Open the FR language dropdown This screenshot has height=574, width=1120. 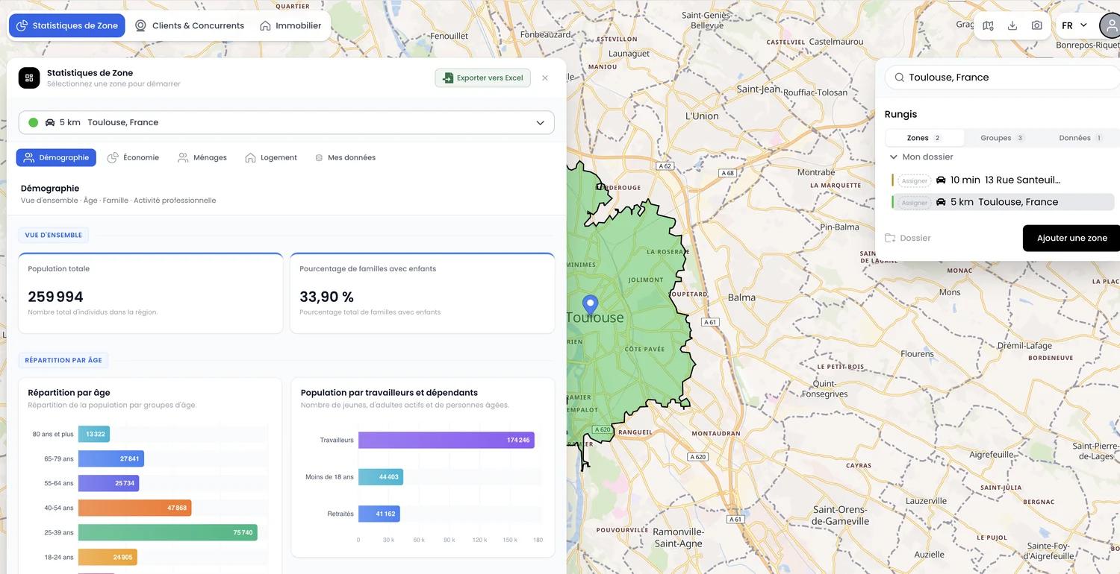1074,25
